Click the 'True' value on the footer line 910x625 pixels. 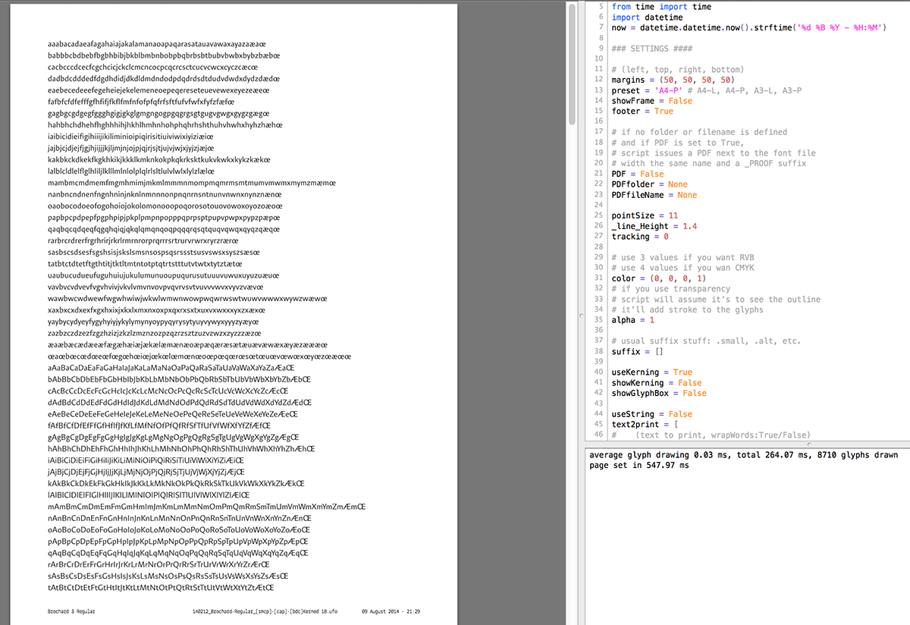pyautogui.click(x=663, y=111)
